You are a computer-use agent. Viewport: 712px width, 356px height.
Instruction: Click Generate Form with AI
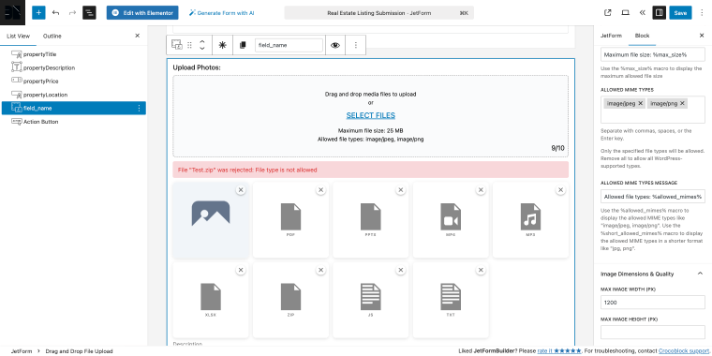pyautogui.click(x=222, y=13)
